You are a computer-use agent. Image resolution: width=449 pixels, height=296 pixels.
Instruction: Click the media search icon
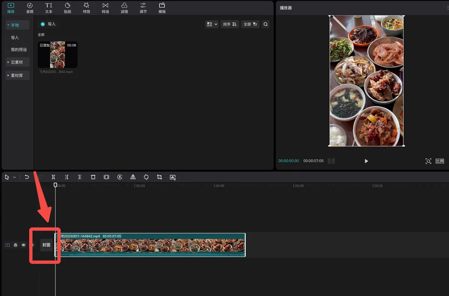click(266, 24)
